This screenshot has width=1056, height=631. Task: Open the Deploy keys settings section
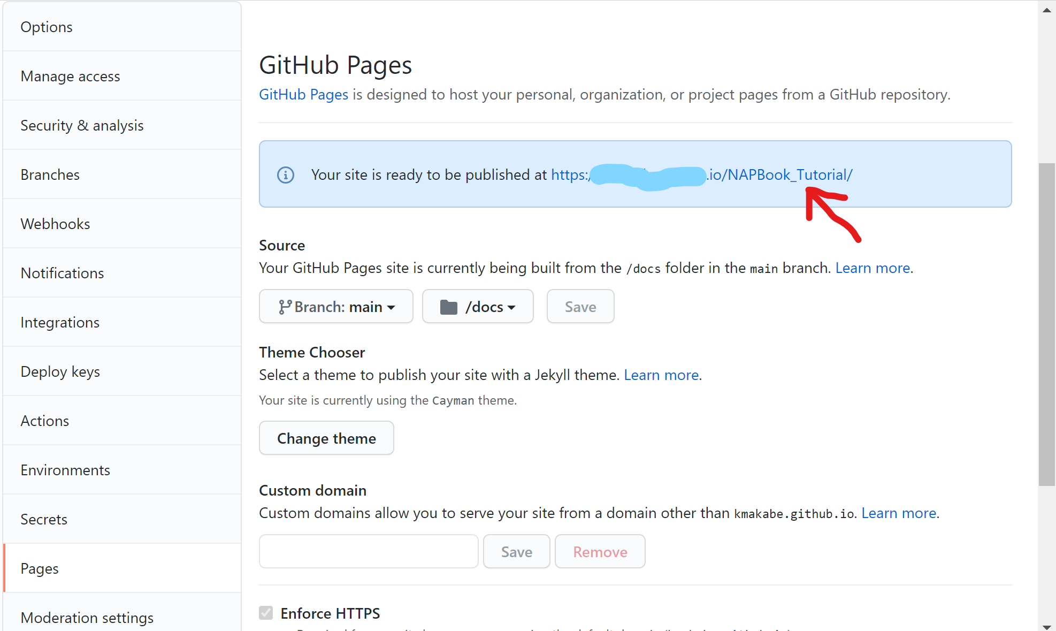coord(60,371)
